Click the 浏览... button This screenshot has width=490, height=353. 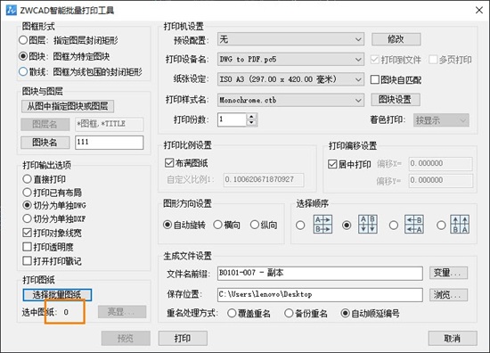448,294
